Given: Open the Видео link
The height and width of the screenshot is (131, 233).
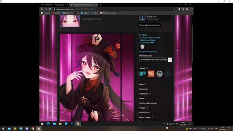Looking at the screenshot, I should [x=142, y=98].
